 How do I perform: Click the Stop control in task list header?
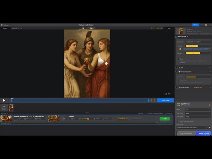coord(141,114)
